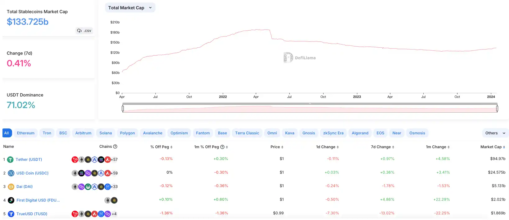
Task: Show the +59 more chains for USDC
Action: (x=114, y=173)
